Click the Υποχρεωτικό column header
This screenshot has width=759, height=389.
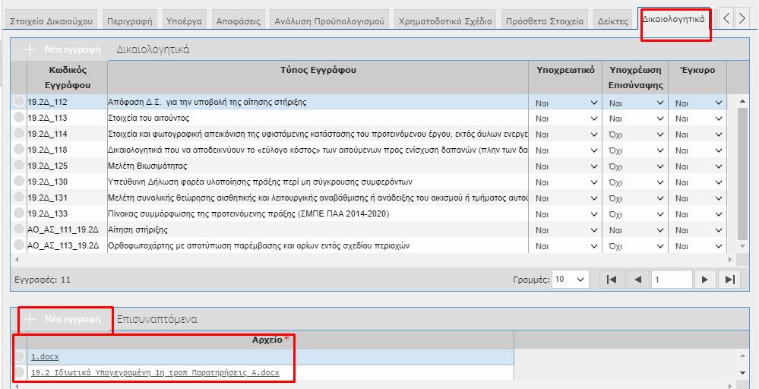click(x=565, y=77)
